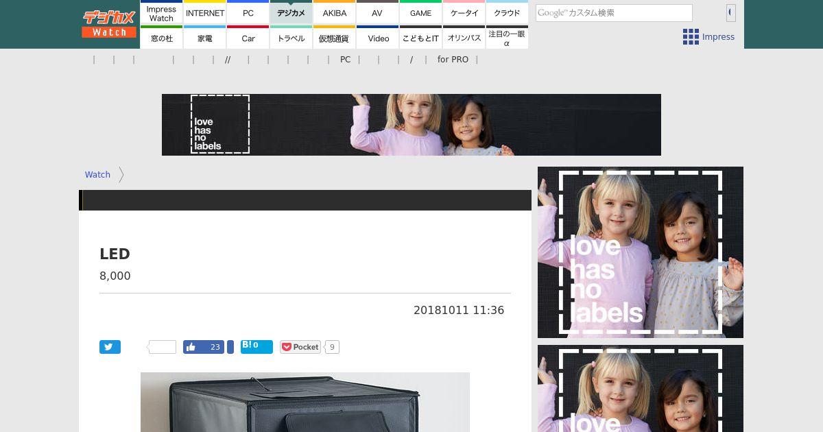Image resolution: width=823 pixels, height=432 pixels.
Task: Open the こどもとIT tab
Action: [x=421, y=38]
